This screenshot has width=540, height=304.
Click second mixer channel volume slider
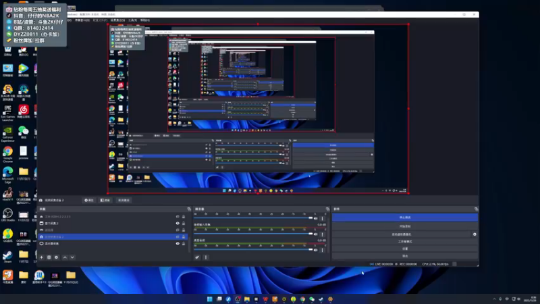coord(253,234)
